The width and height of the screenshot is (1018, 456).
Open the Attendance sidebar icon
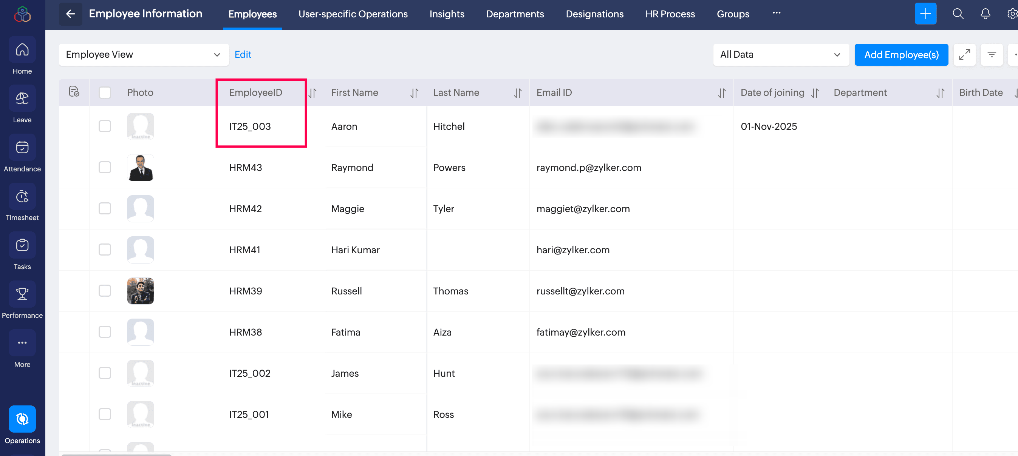tap(22, 148)
